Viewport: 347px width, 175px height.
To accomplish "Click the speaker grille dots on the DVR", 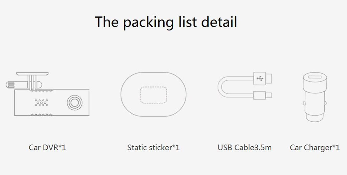I will (x=41, y=103).
